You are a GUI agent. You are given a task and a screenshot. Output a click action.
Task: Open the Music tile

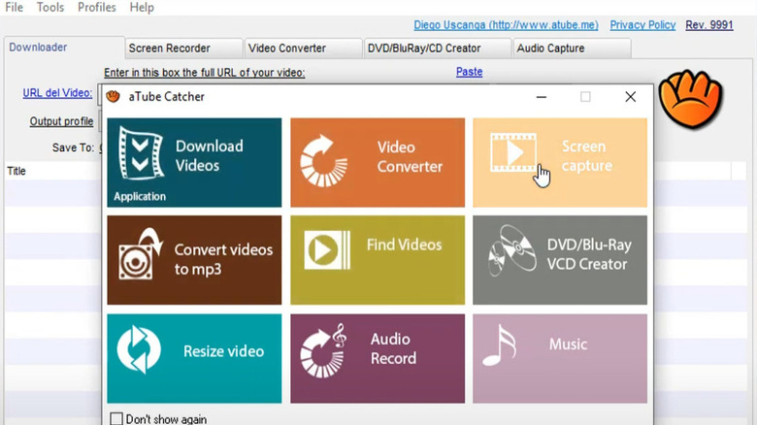(x=560, y=357)
